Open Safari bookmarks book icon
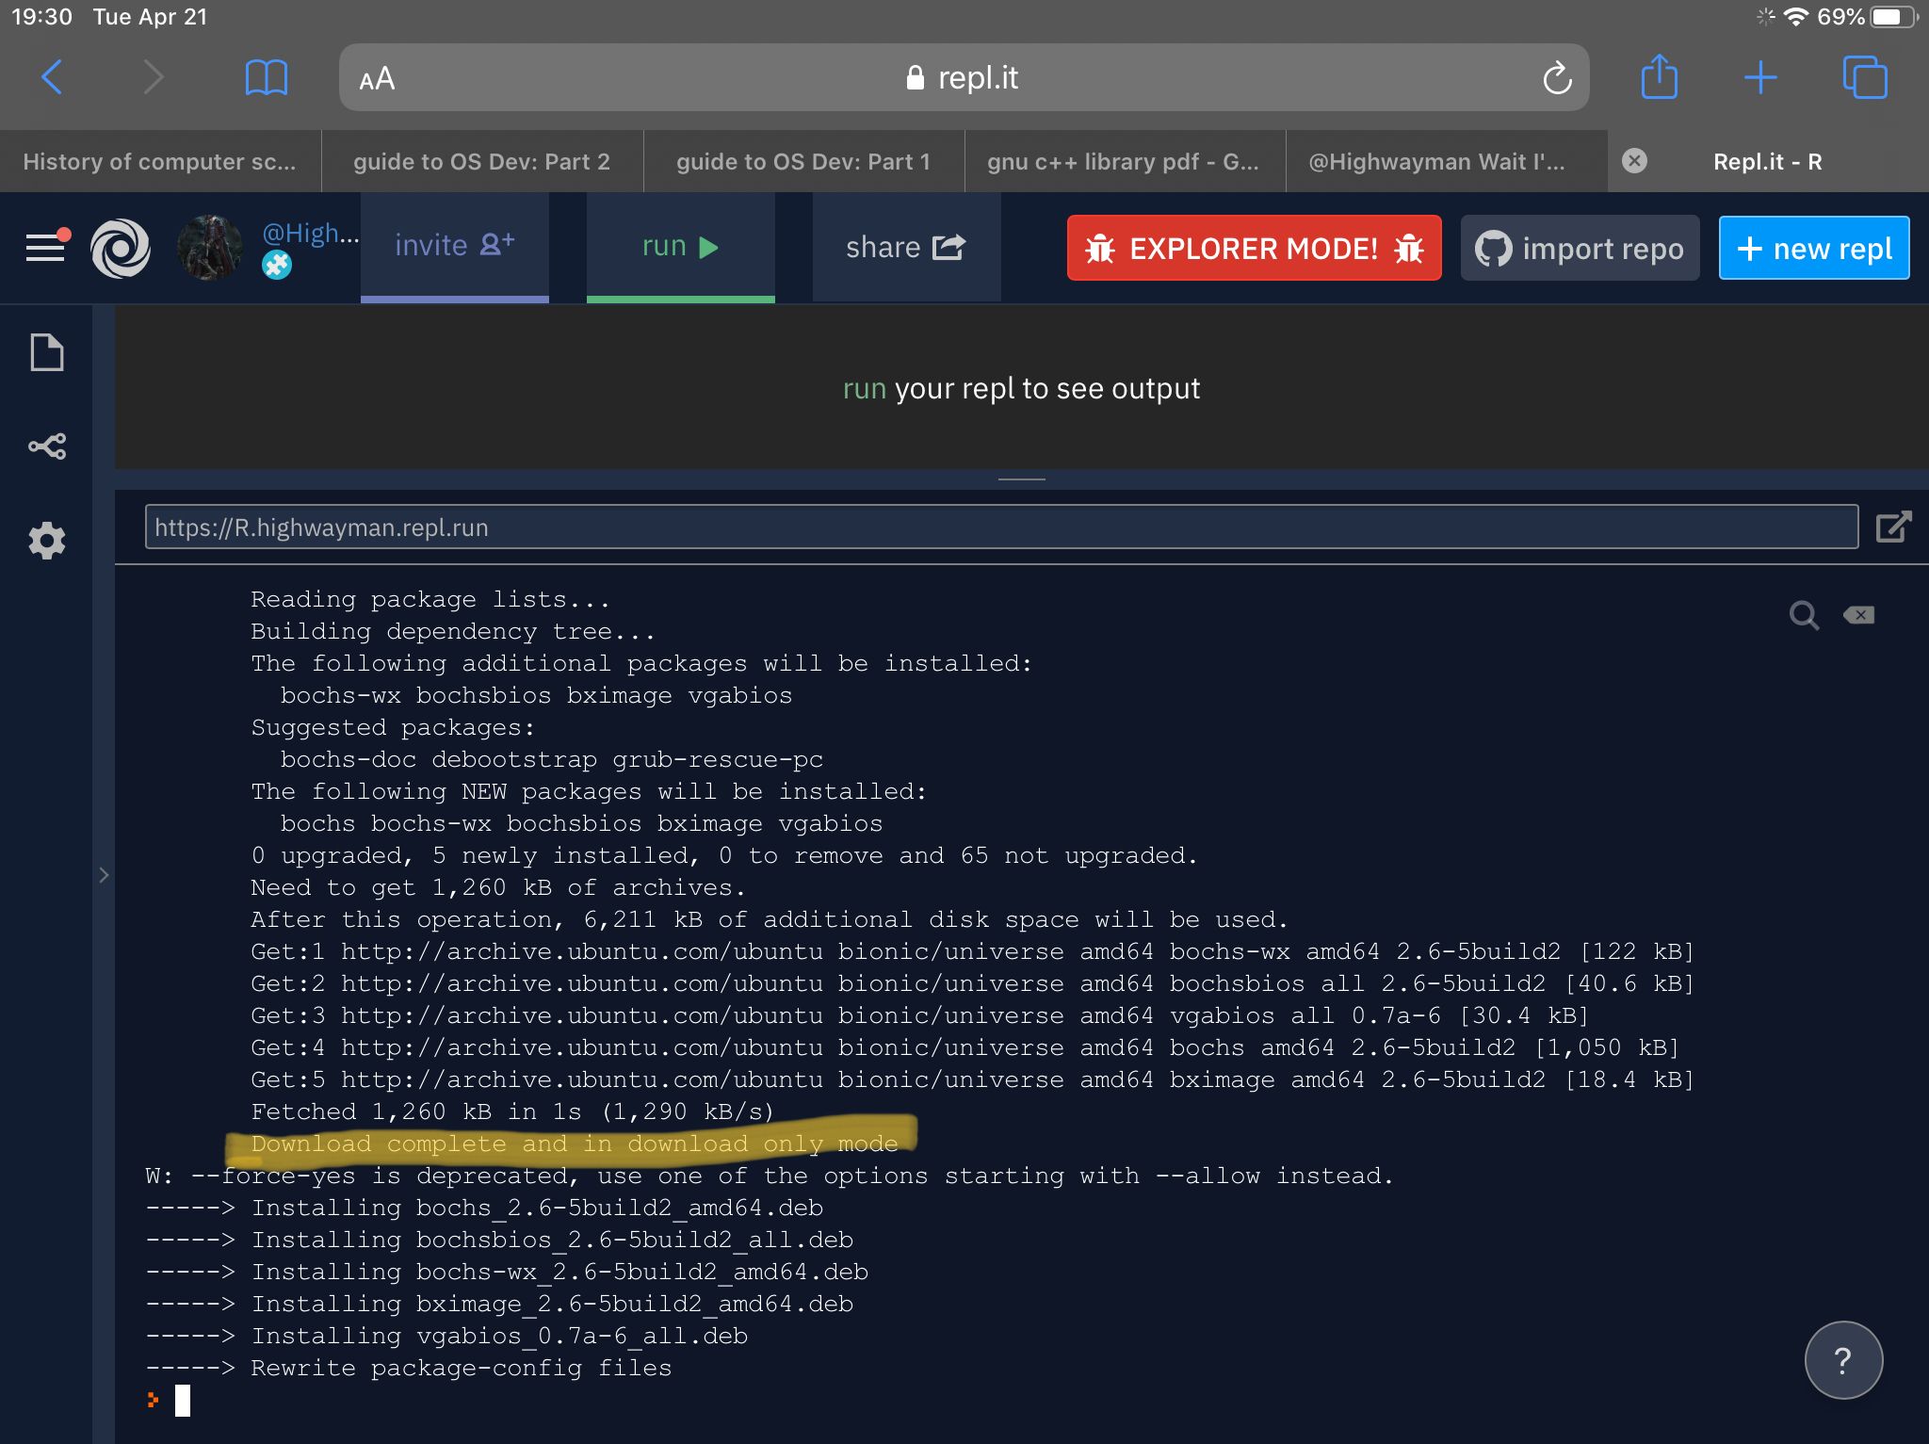Viewport: 1929px width, 1444px height. (266, 77)
